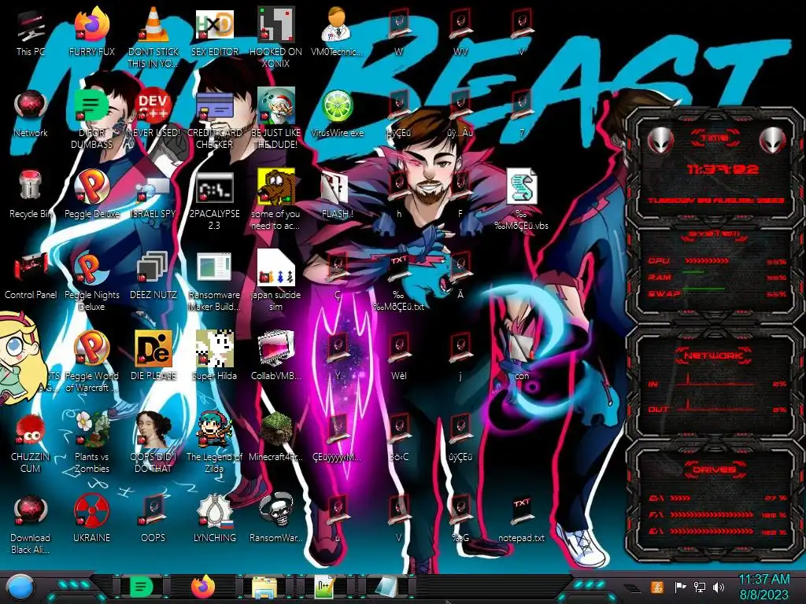Click the taskbar clock showing 11:37 AM
The height and width of the screenshot is (604, 806).
763,587
